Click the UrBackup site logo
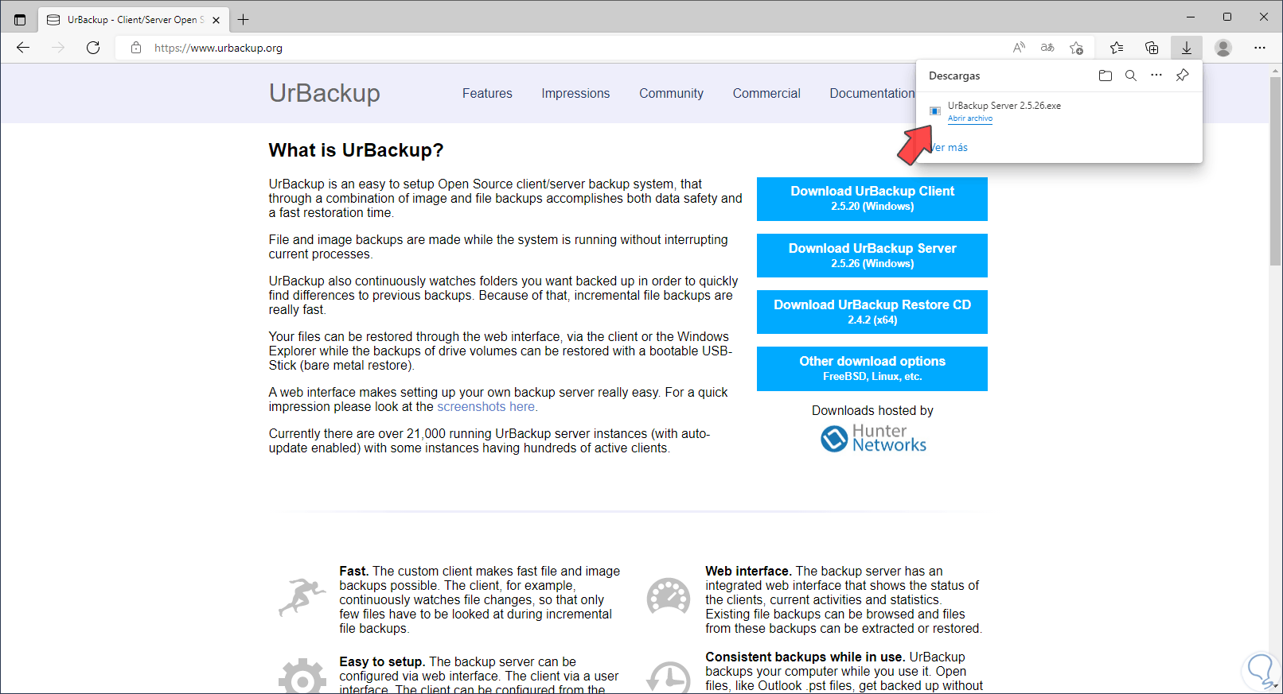 (x=325, y=93)
